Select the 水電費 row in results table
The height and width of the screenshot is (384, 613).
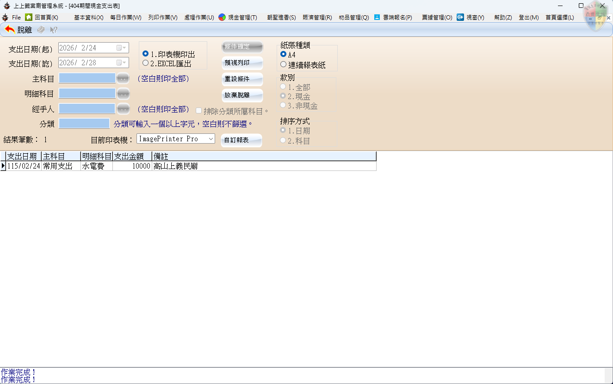tap(96, 166)
